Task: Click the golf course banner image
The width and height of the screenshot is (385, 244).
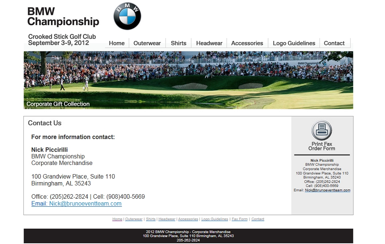Action: pyautogui.click(x=188, y=80)
